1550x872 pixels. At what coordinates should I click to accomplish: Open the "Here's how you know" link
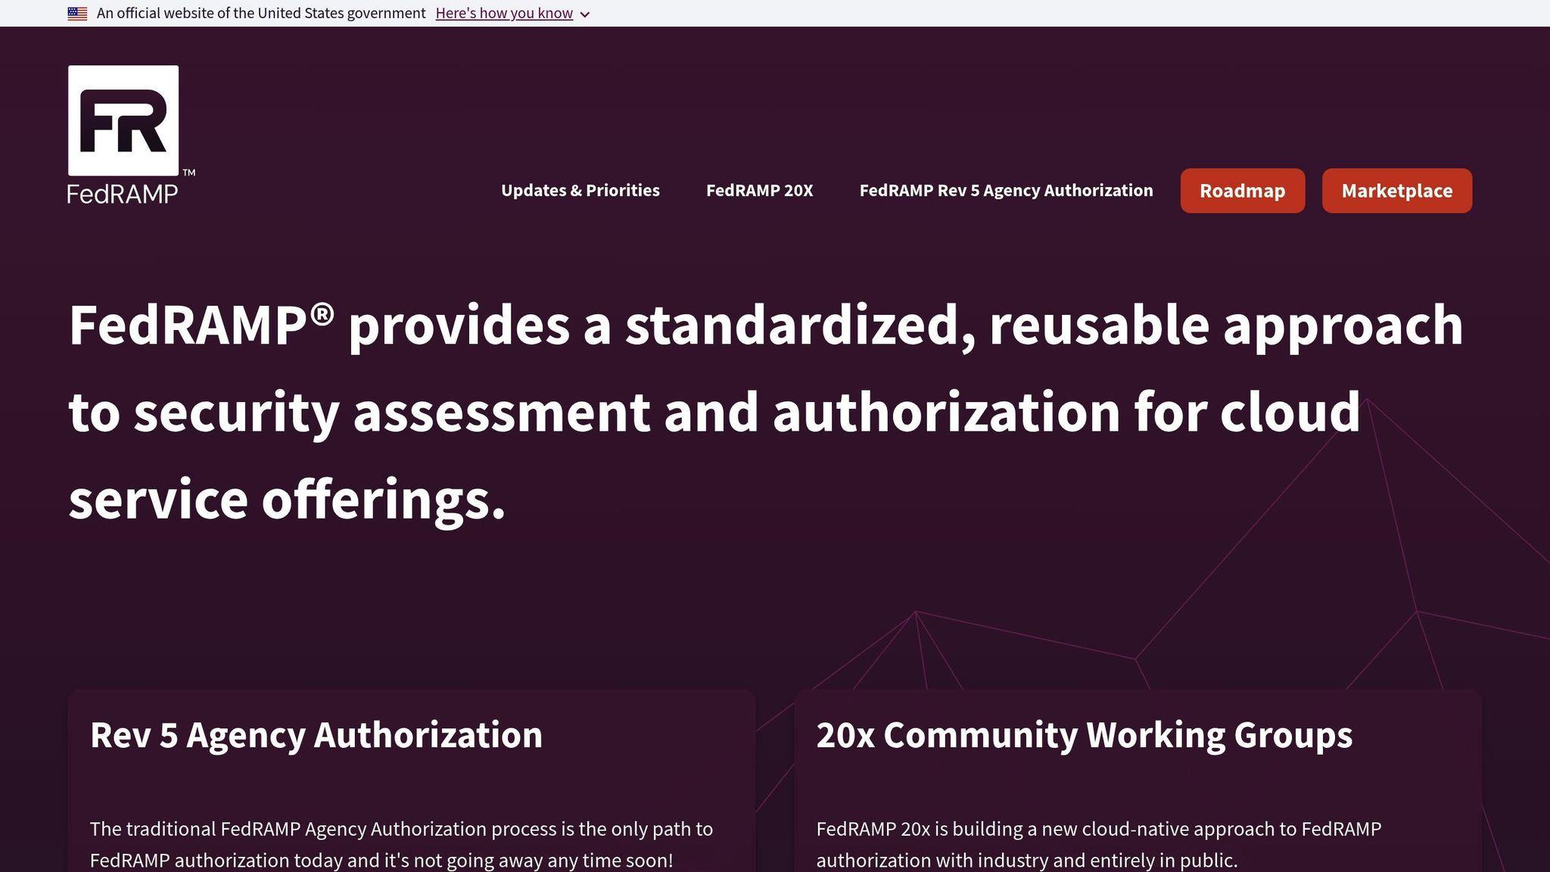[x=504, y=14]
